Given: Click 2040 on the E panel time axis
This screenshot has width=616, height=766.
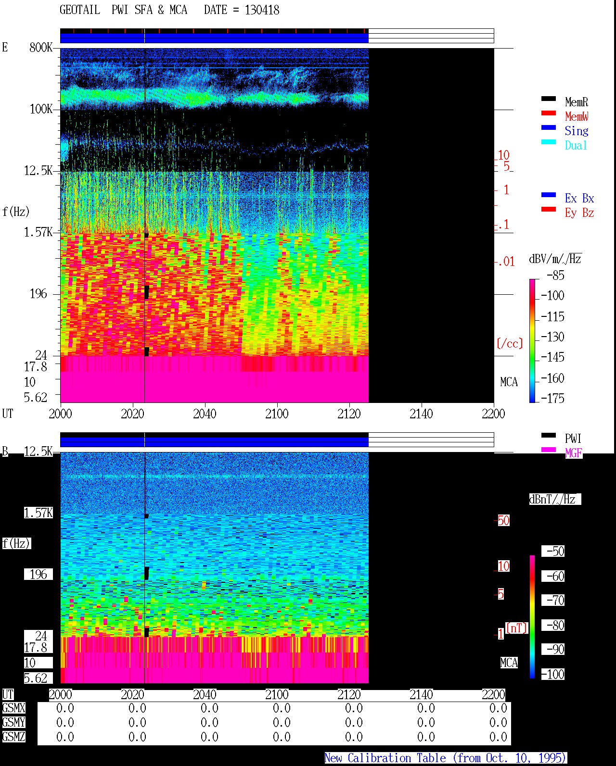Looking at the screenshot, I should [205, 414].
